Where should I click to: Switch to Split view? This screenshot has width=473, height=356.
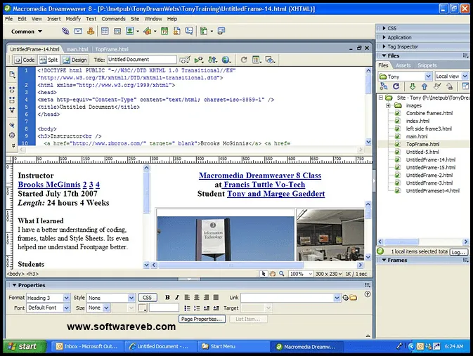tap(49, 60)
